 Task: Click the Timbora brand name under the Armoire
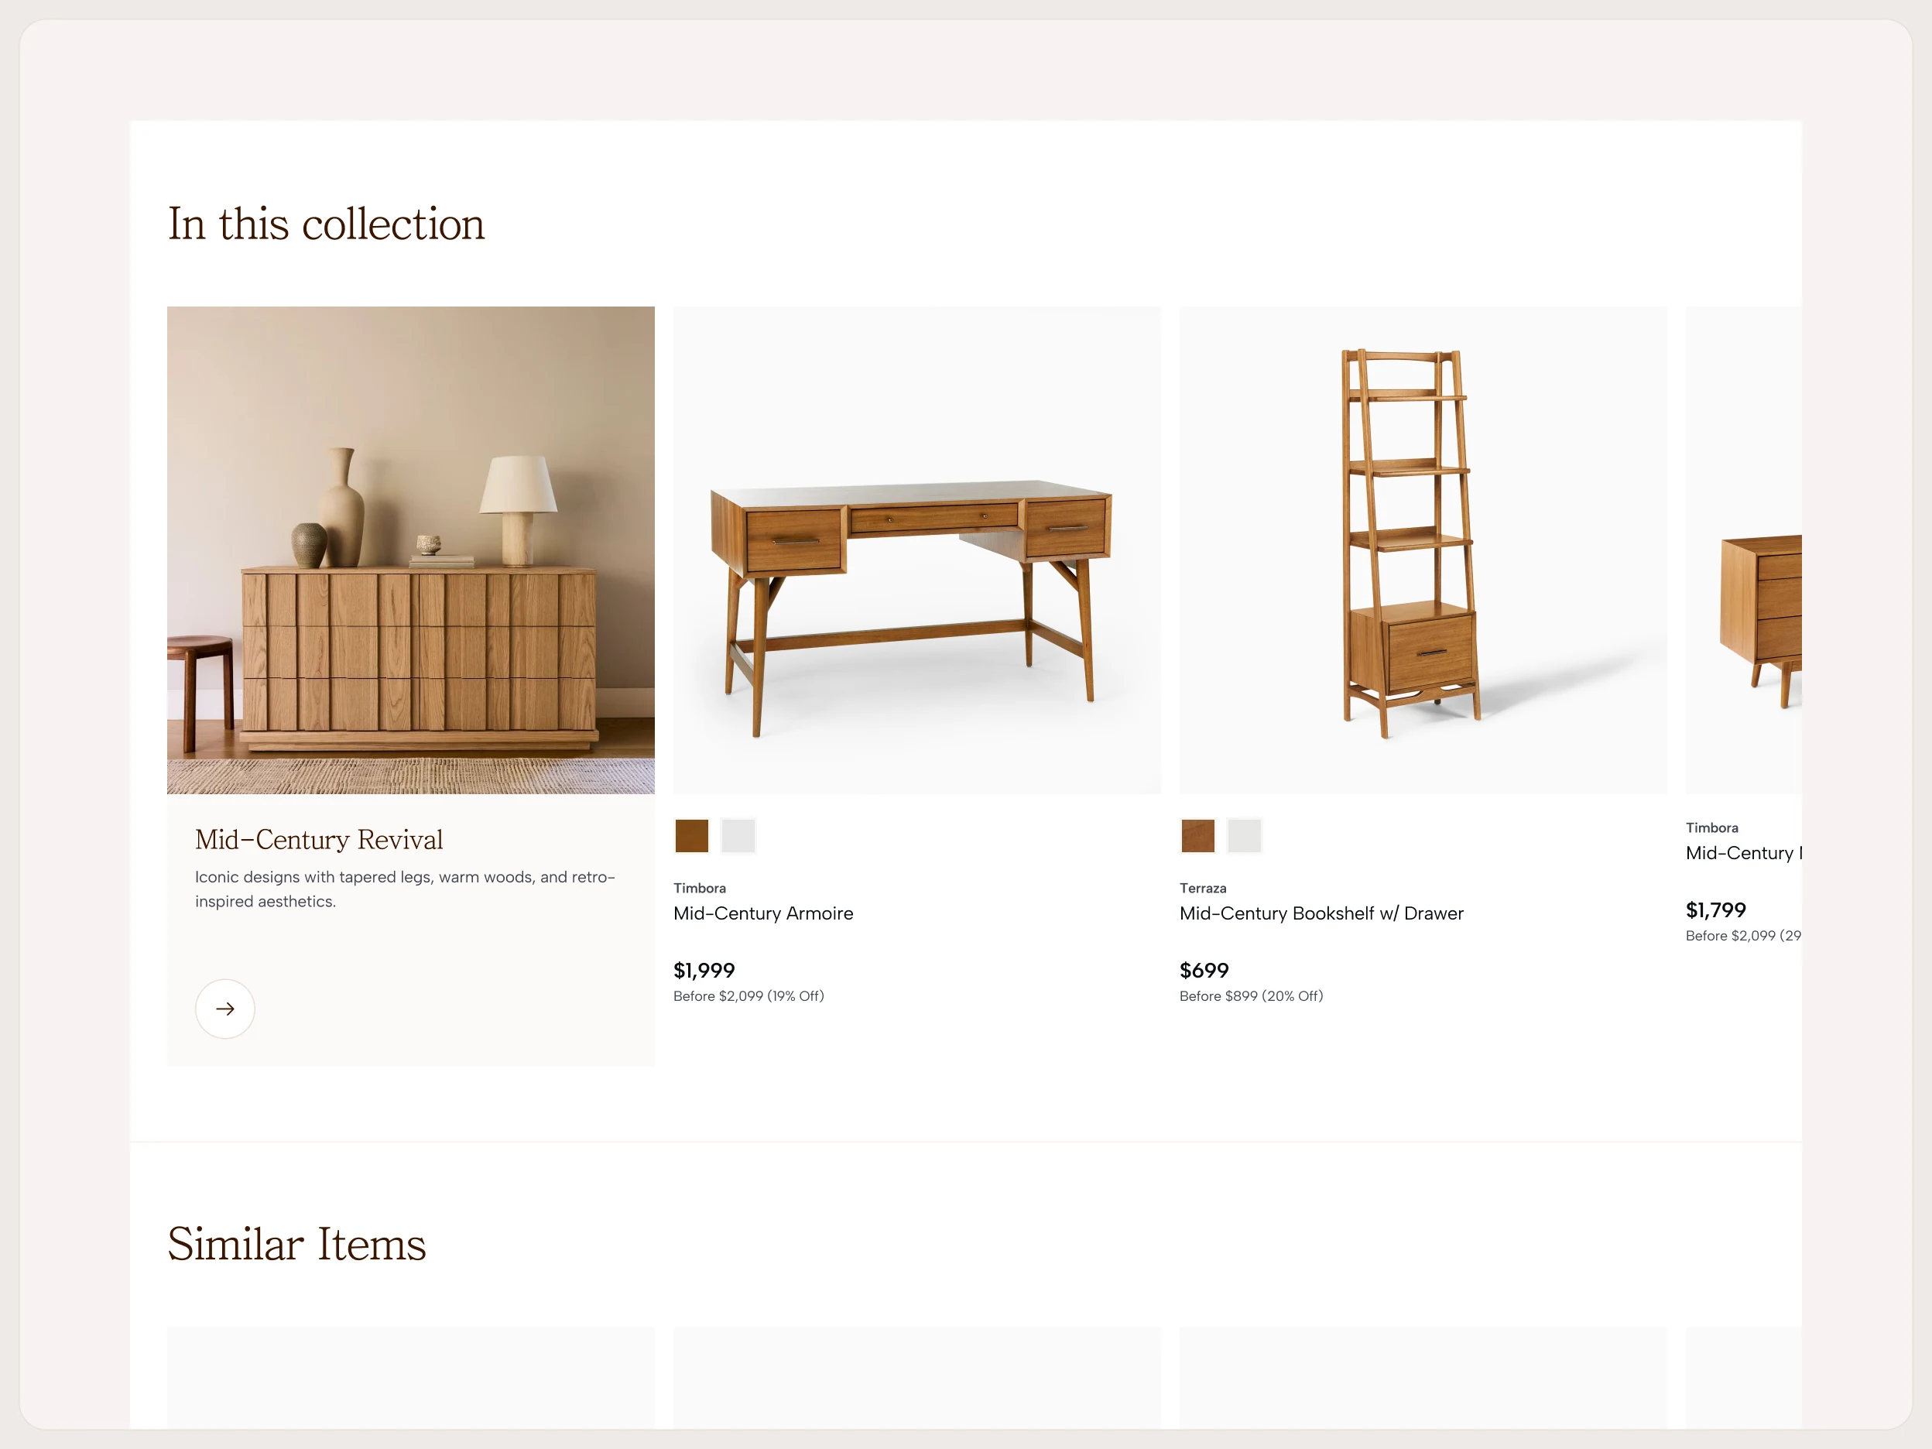[699, 889]
